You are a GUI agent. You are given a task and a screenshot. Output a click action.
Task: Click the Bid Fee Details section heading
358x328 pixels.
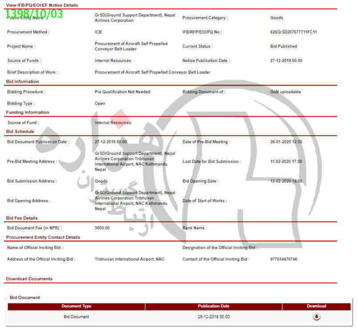[22, 218]
